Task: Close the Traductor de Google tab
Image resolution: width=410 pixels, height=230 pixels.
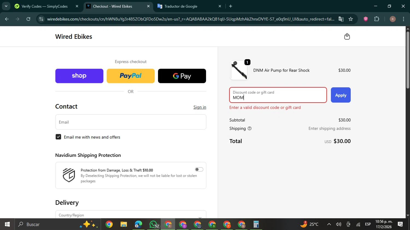Action: [220, 6]
